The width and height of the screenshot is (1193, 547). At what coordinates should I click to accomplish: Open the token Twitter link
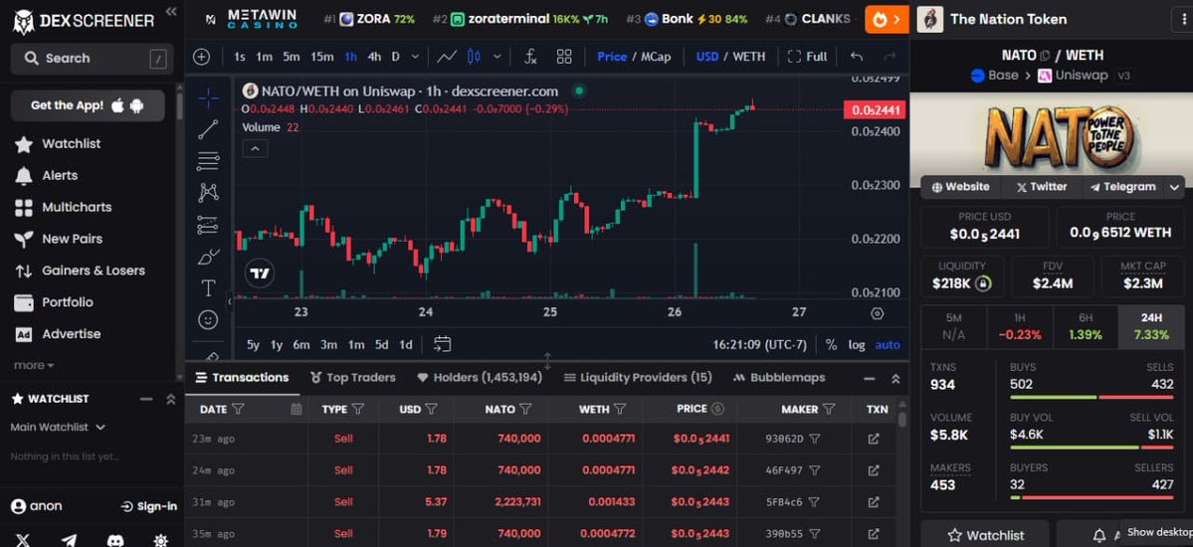(1041, 187)
